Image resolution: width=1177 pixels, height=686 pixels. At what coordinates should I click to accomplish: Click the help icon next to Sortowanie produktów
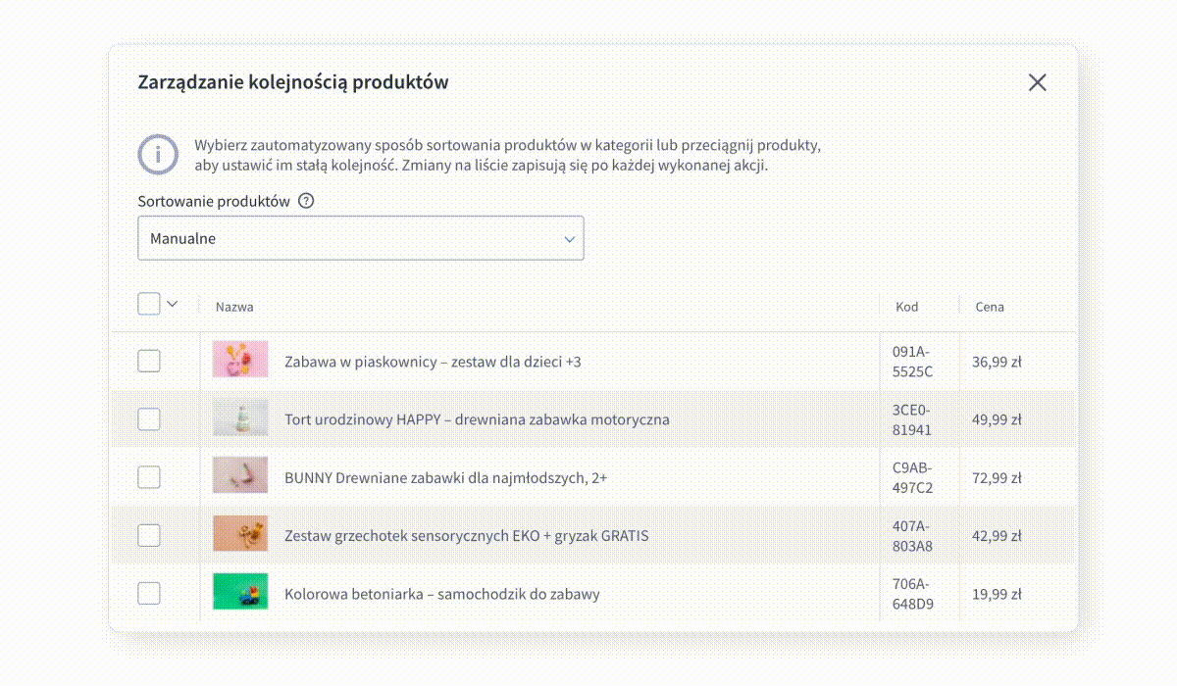click(306, 201)
